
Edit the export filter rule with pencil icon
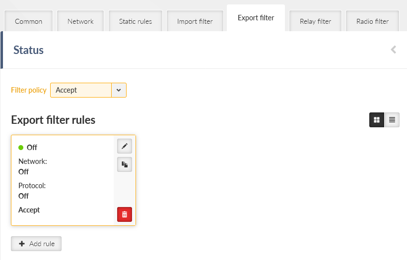(x=125, y=146)
